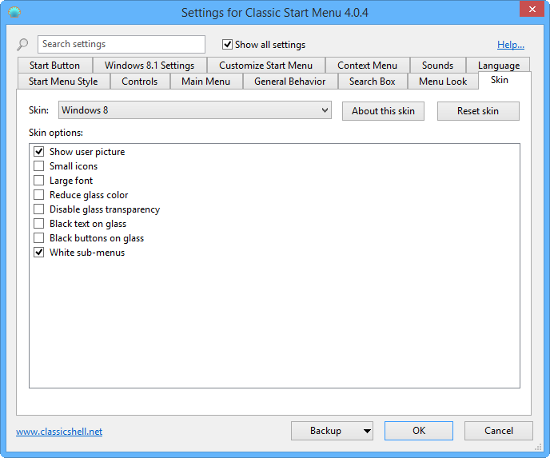Switch to Start Button tab
Viewport: 550px width, 458px height.
54,66
